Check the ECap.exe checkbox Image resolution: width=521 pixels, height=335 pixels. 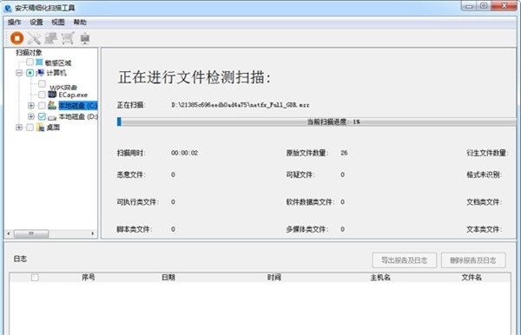coord(42,95)
